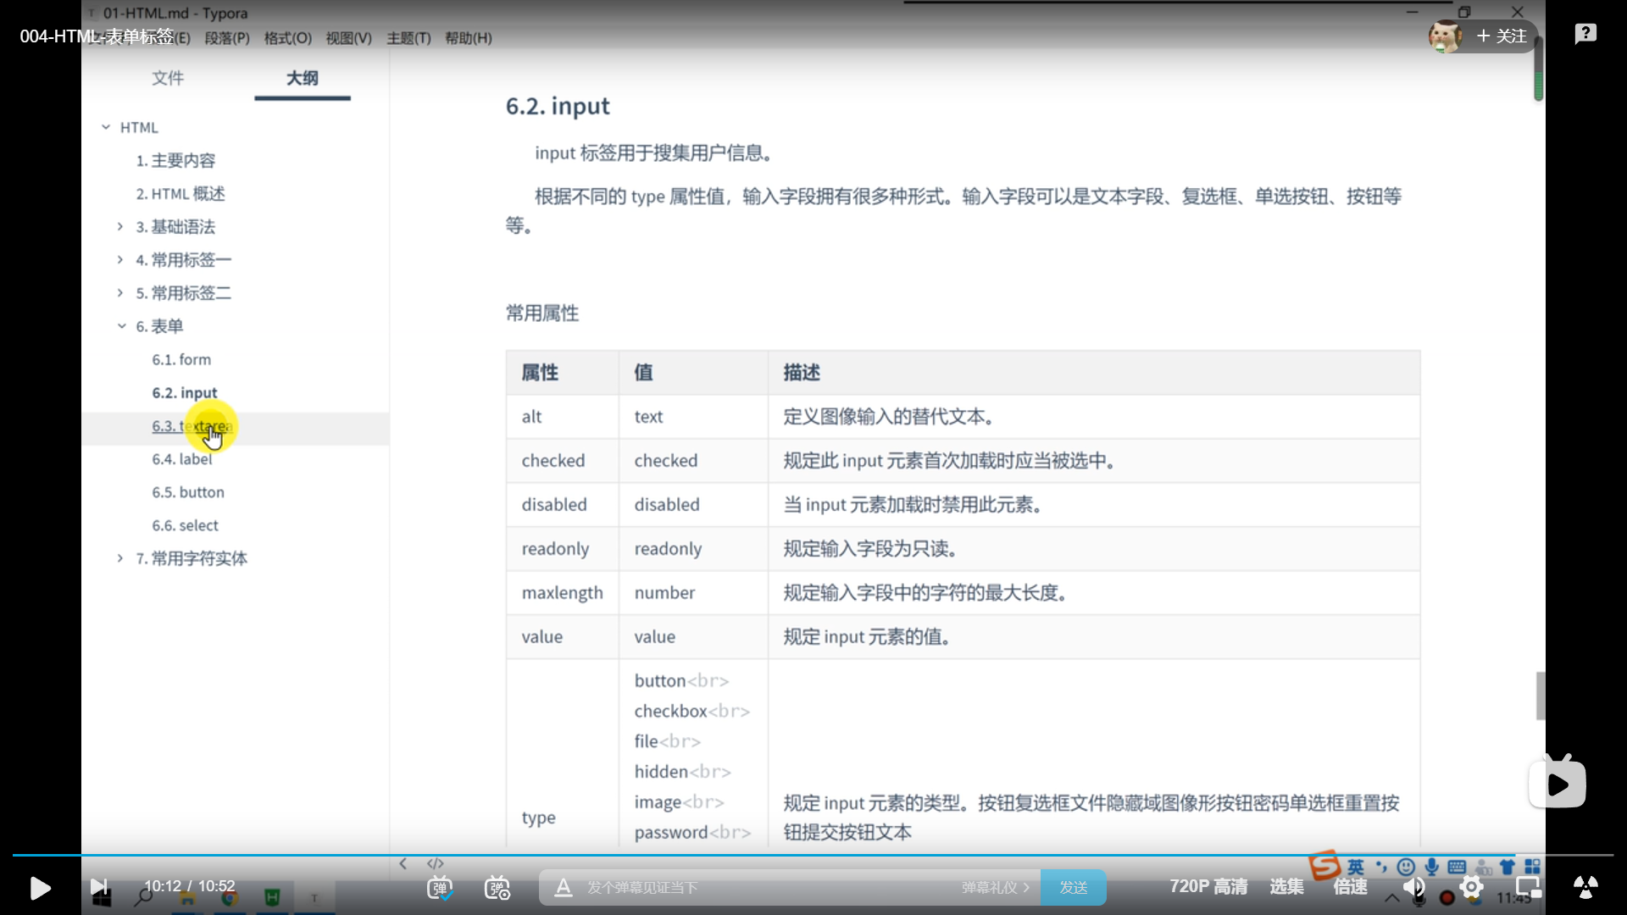Mute the video volume speaker icon
This screenshot has width=1627, height=915.
click(x=1414, y=888)
